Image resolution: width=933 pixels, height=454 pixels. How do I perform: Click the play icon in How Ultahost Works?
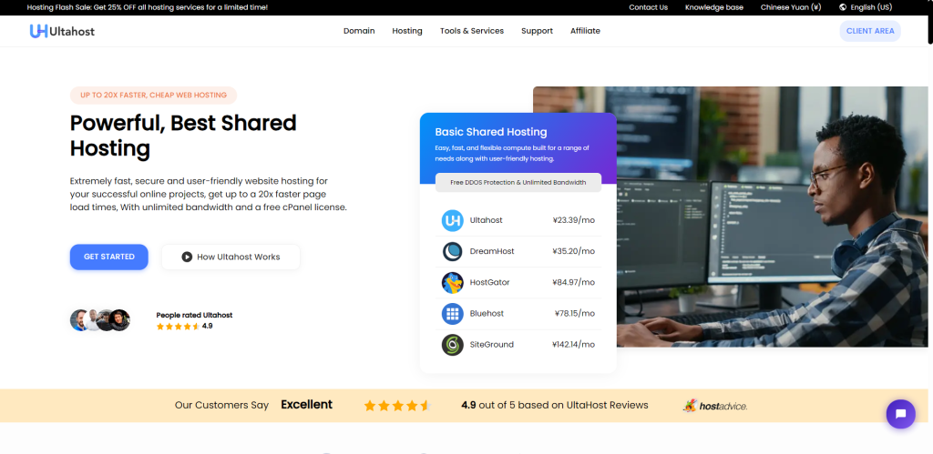pos(187,257)
